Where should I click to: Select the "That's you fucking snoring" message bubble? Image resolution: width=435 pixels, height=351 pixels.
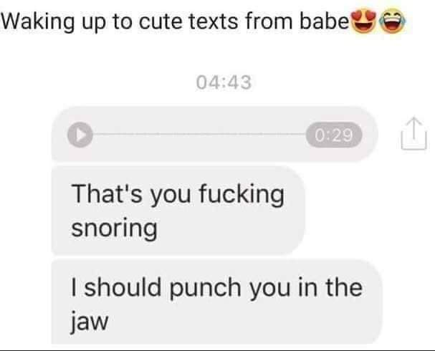[178, 211]
